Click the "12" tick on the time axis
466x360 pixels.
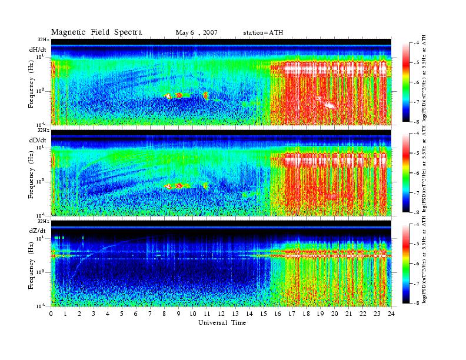pos(221,314)
